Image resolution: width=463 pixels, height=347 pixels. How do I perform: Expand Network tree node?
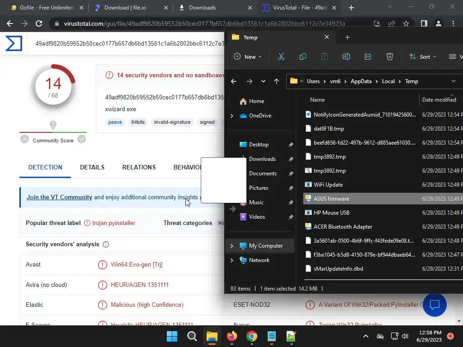(x=232, y=260)
